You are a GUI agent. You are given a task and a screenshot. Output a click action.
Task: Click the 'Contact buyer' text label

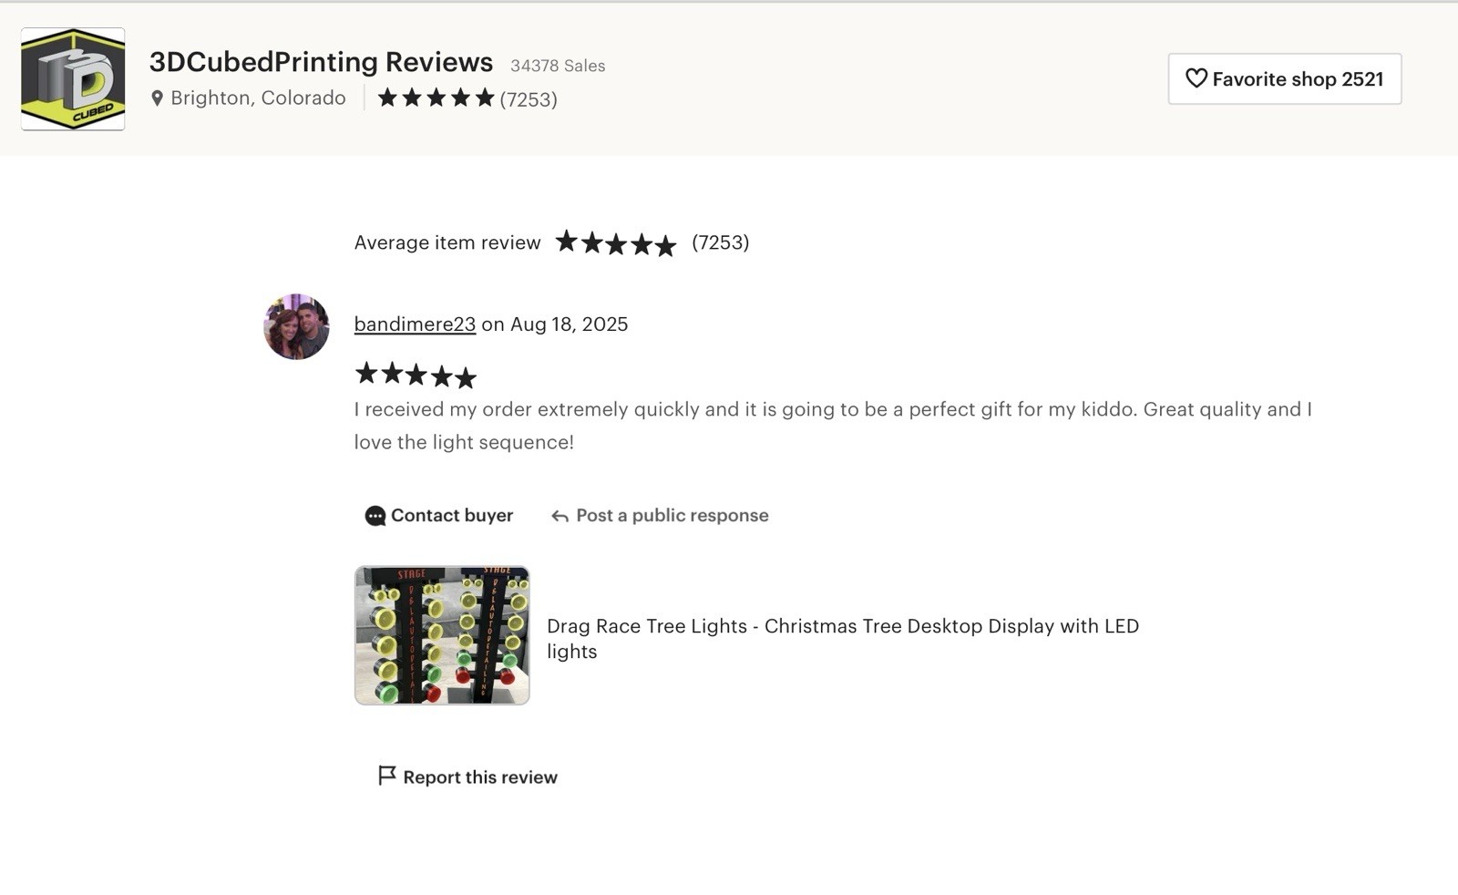tap(451, 516)
